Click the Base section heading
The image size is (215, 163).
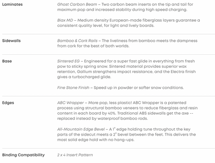[x=7, y=61]
